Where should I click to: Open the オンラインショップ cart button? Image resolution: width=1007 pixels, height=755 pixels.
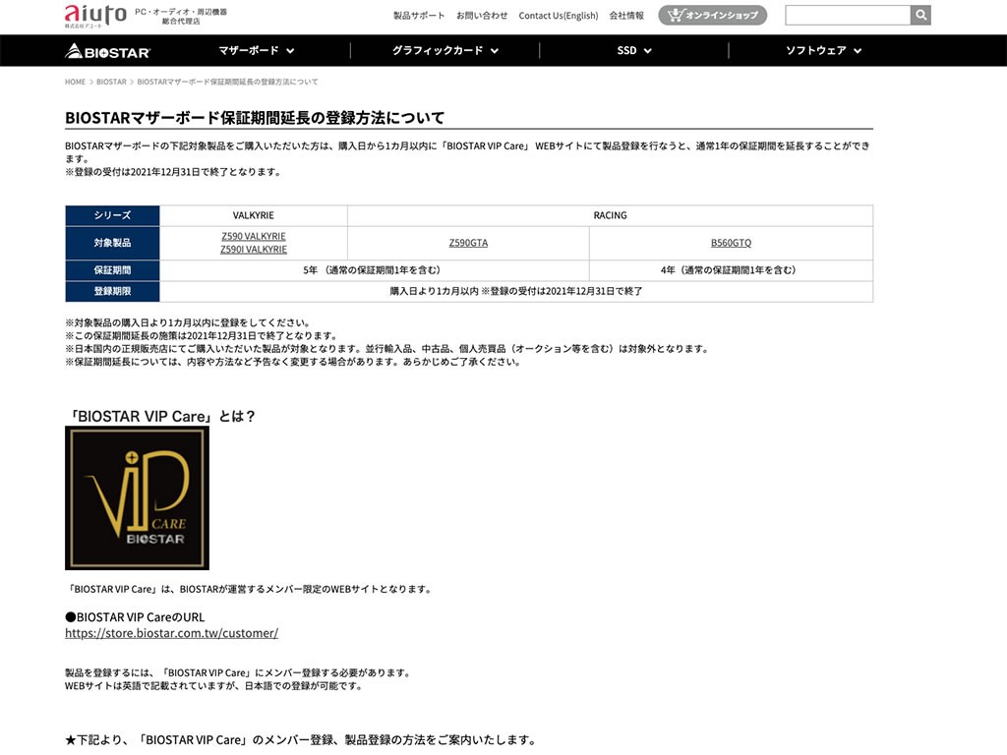pos(712,15)
